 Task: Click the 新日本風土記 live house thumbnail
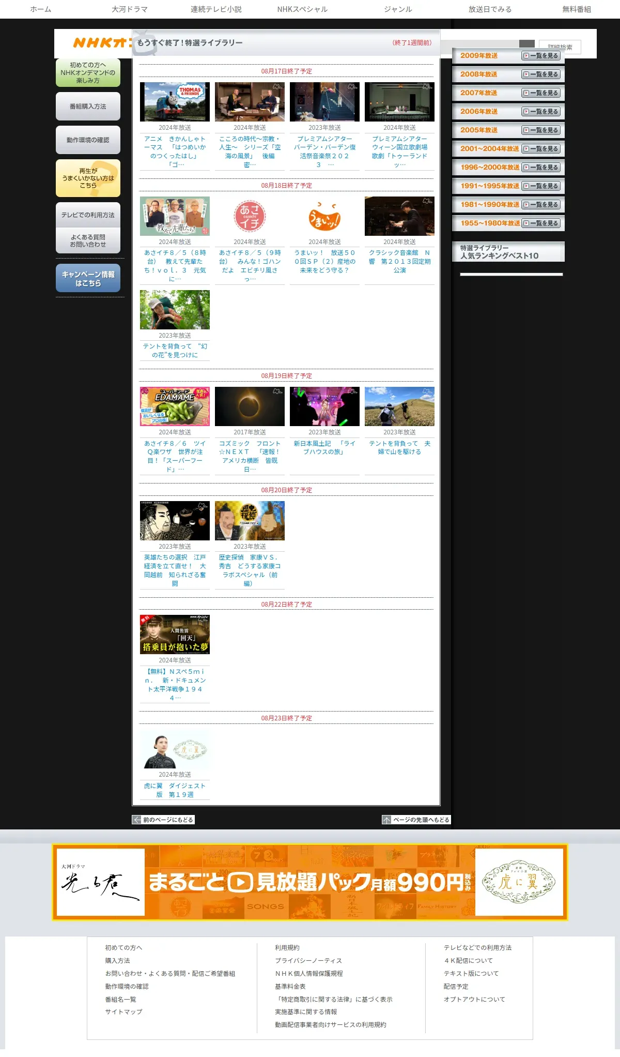point(324,406)
